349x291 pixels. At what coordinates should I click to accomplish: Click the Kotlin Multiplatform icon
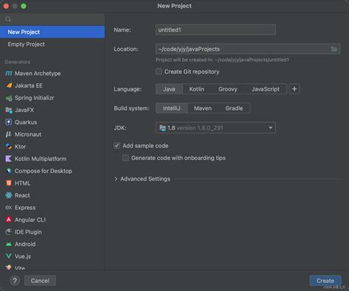point(9,158)
